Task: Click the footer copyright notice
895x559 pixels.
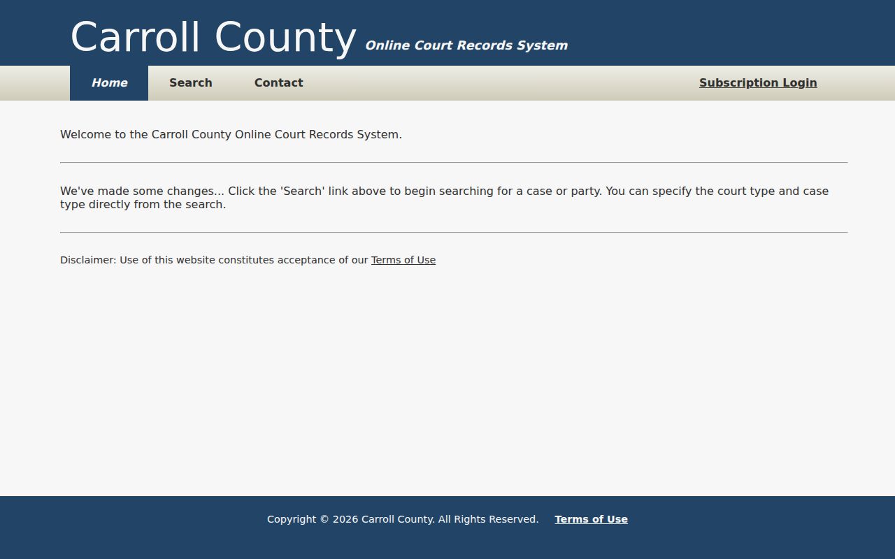Action: (403, 519)
